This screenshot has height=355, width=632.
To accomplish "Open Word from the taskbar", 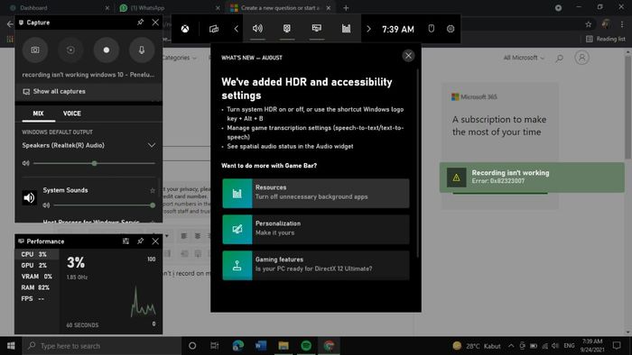I will point(261,346).
